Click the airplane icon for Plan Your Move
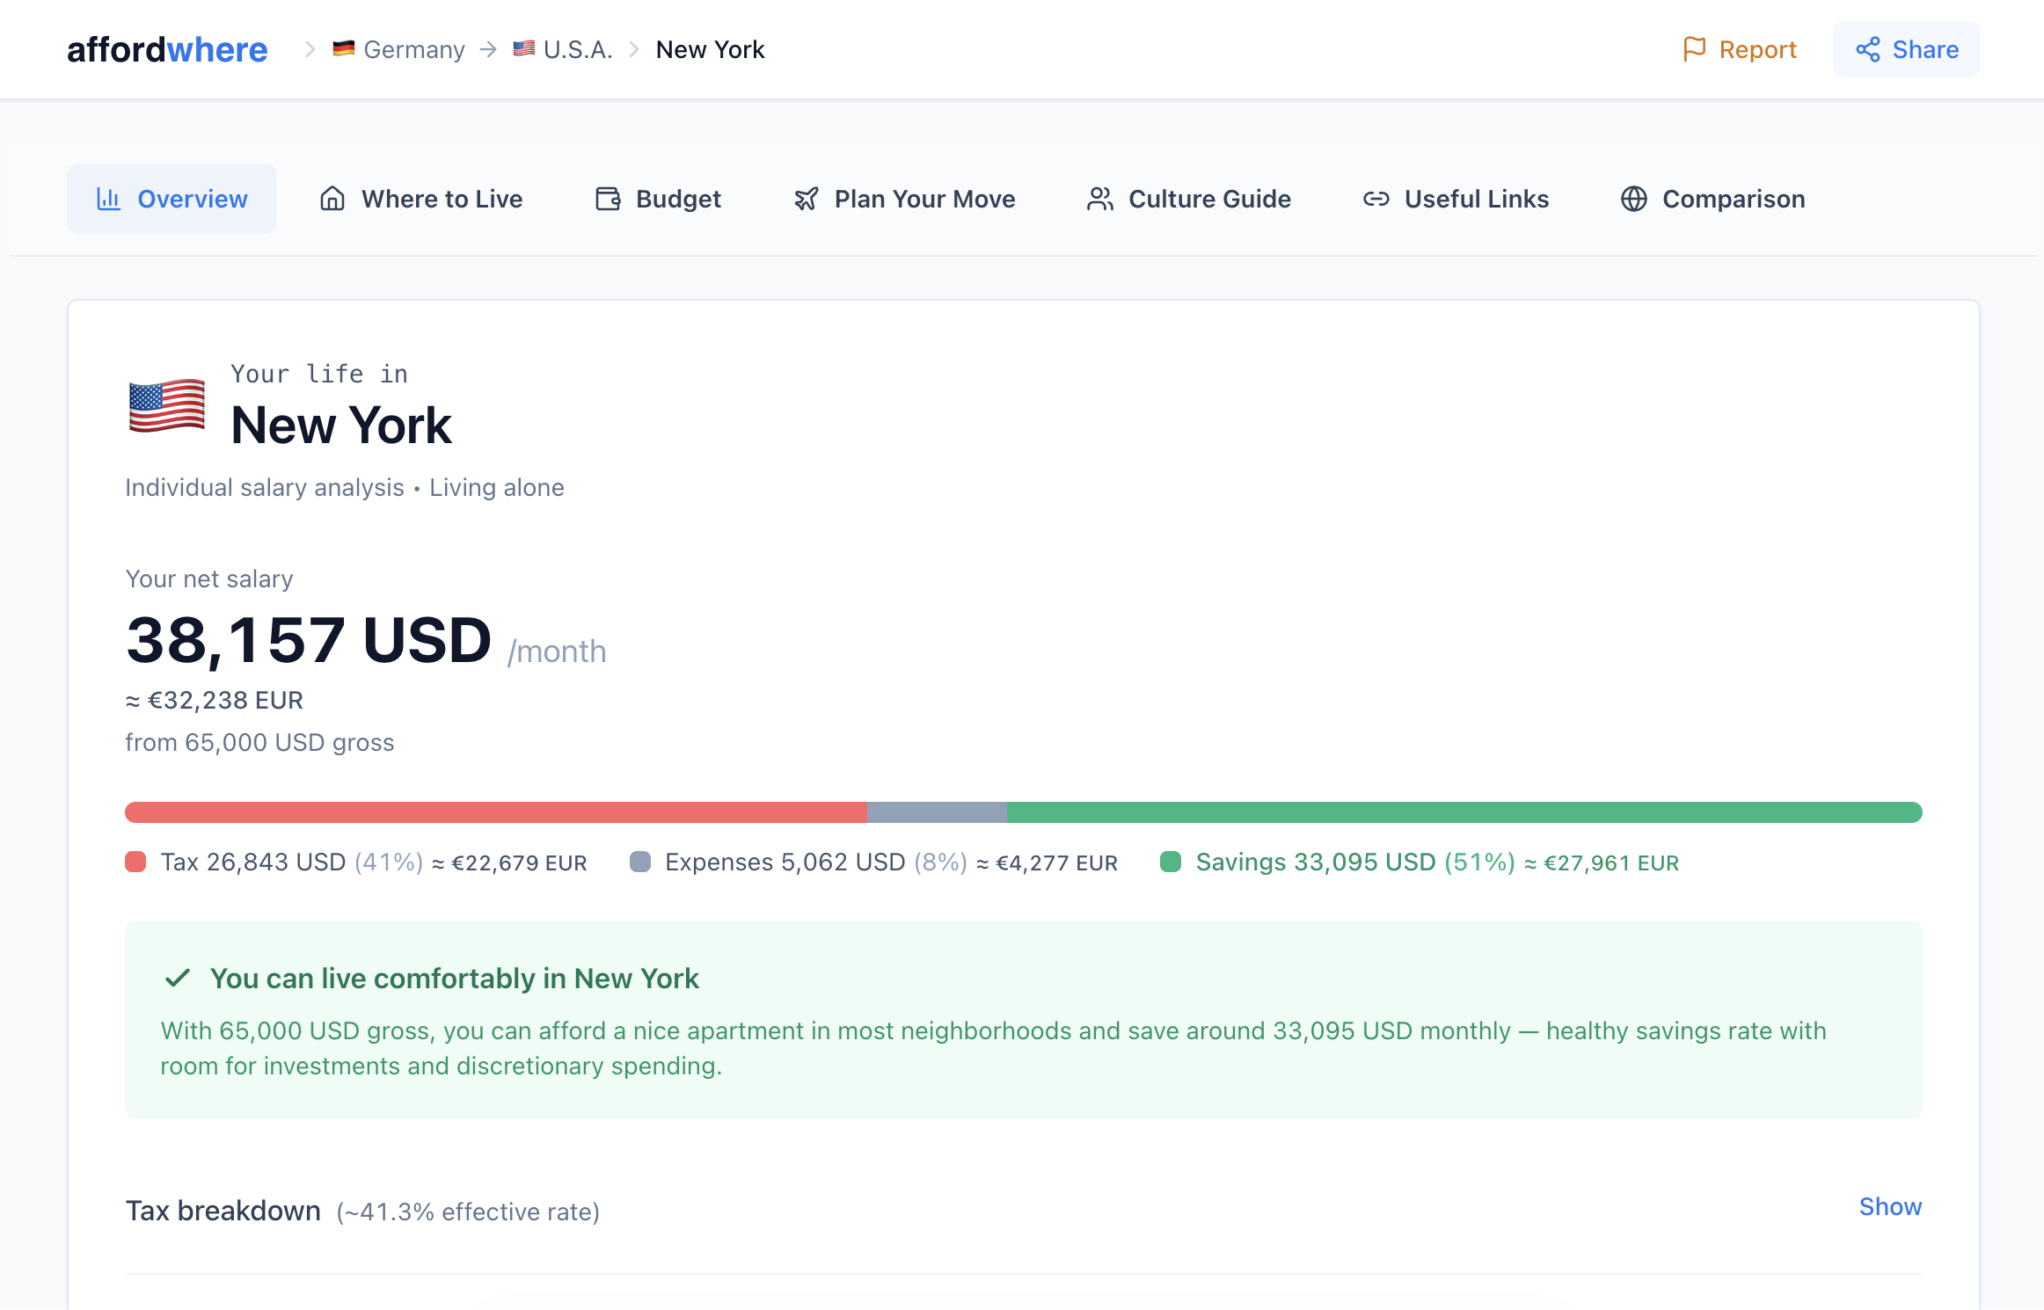The height and width of the screenshot is (1310, 2044). tap(807, 199)
